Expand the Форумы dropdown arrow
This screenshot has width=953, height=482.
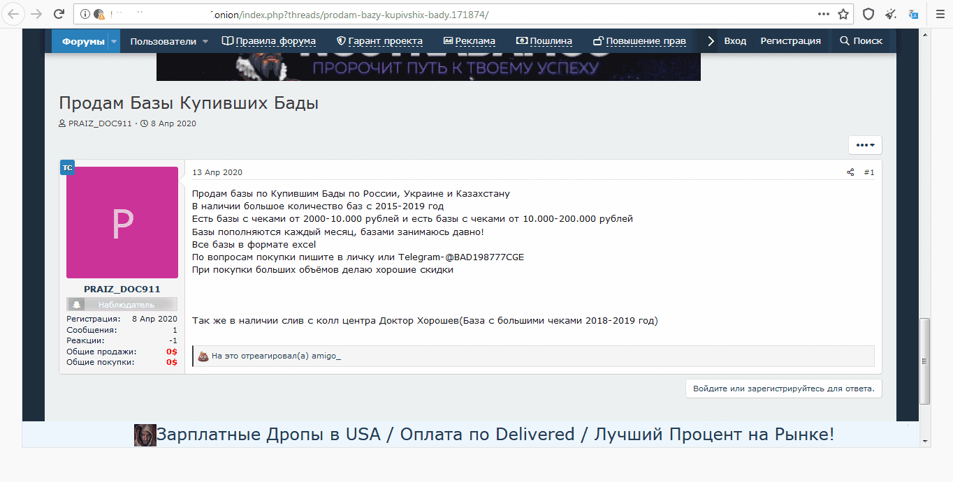click(x=113, y=41)
